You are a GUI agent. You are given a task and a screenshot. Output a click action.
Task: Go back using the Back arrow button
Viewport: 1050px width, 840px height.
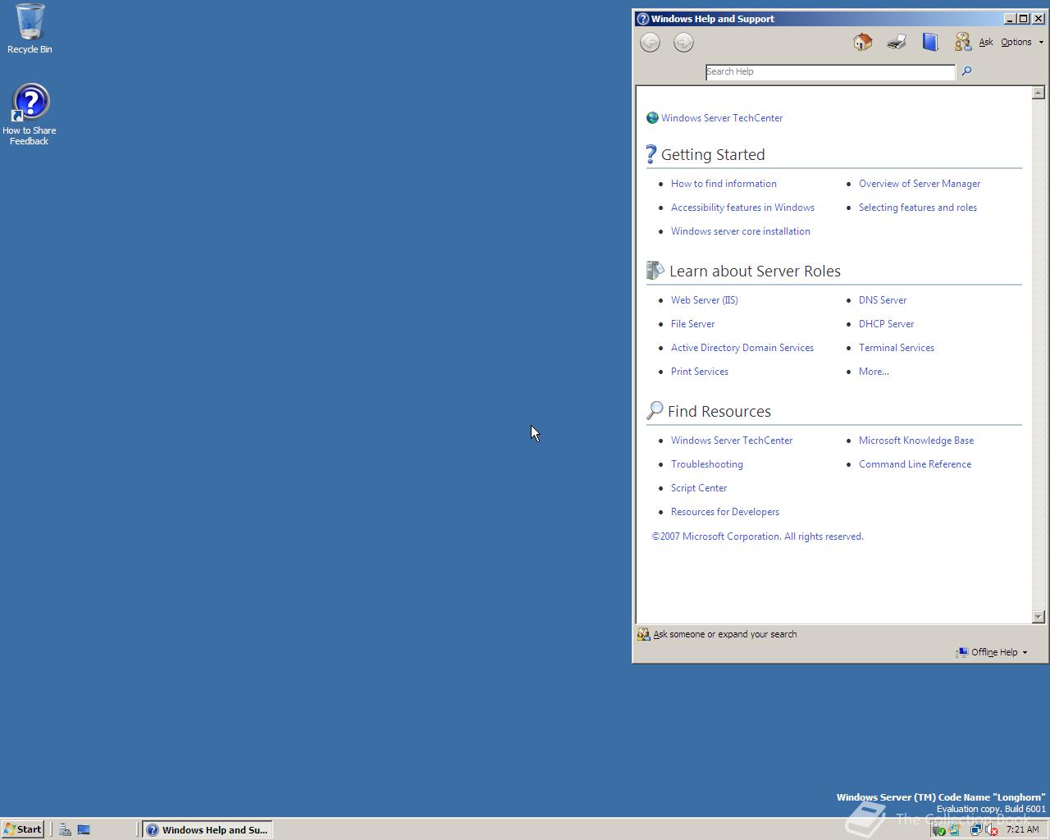[650, 43]
